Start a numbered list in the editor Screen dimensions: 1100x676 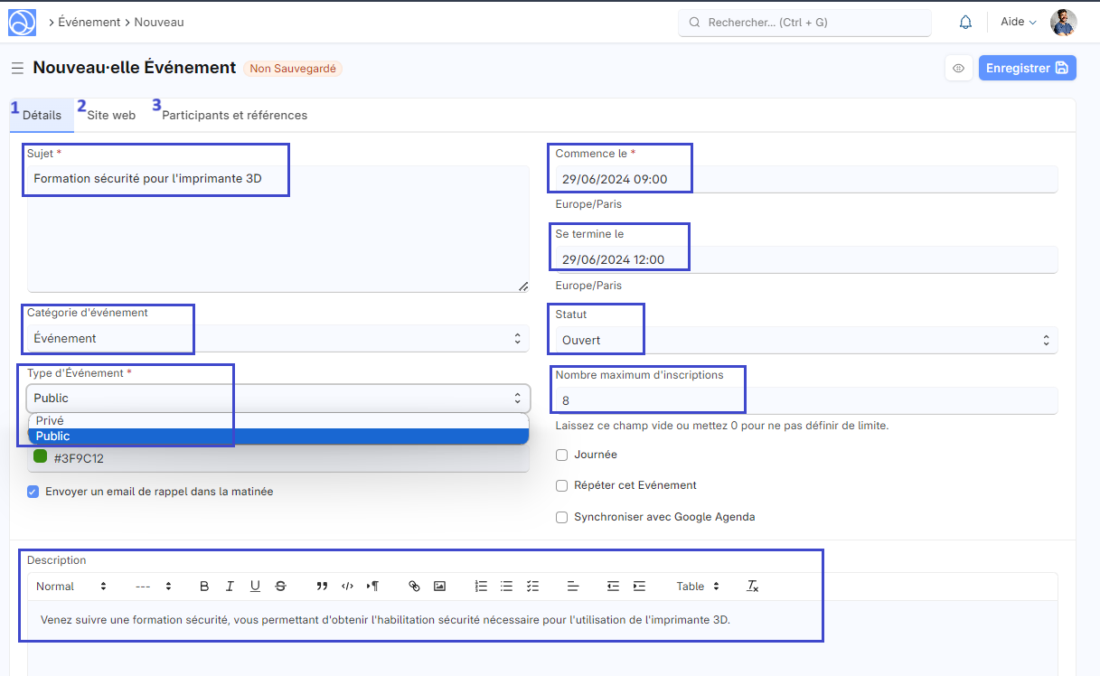coord(481,587)
